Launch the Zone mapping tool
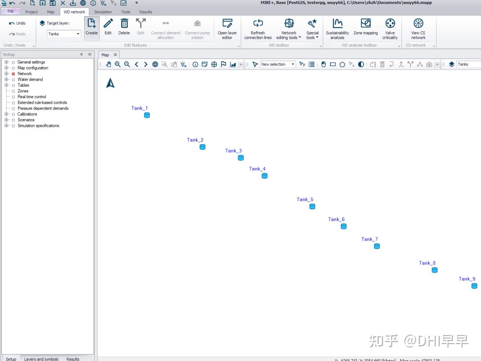This screenshot has height=361, width=481. click(x=366, y=27)
